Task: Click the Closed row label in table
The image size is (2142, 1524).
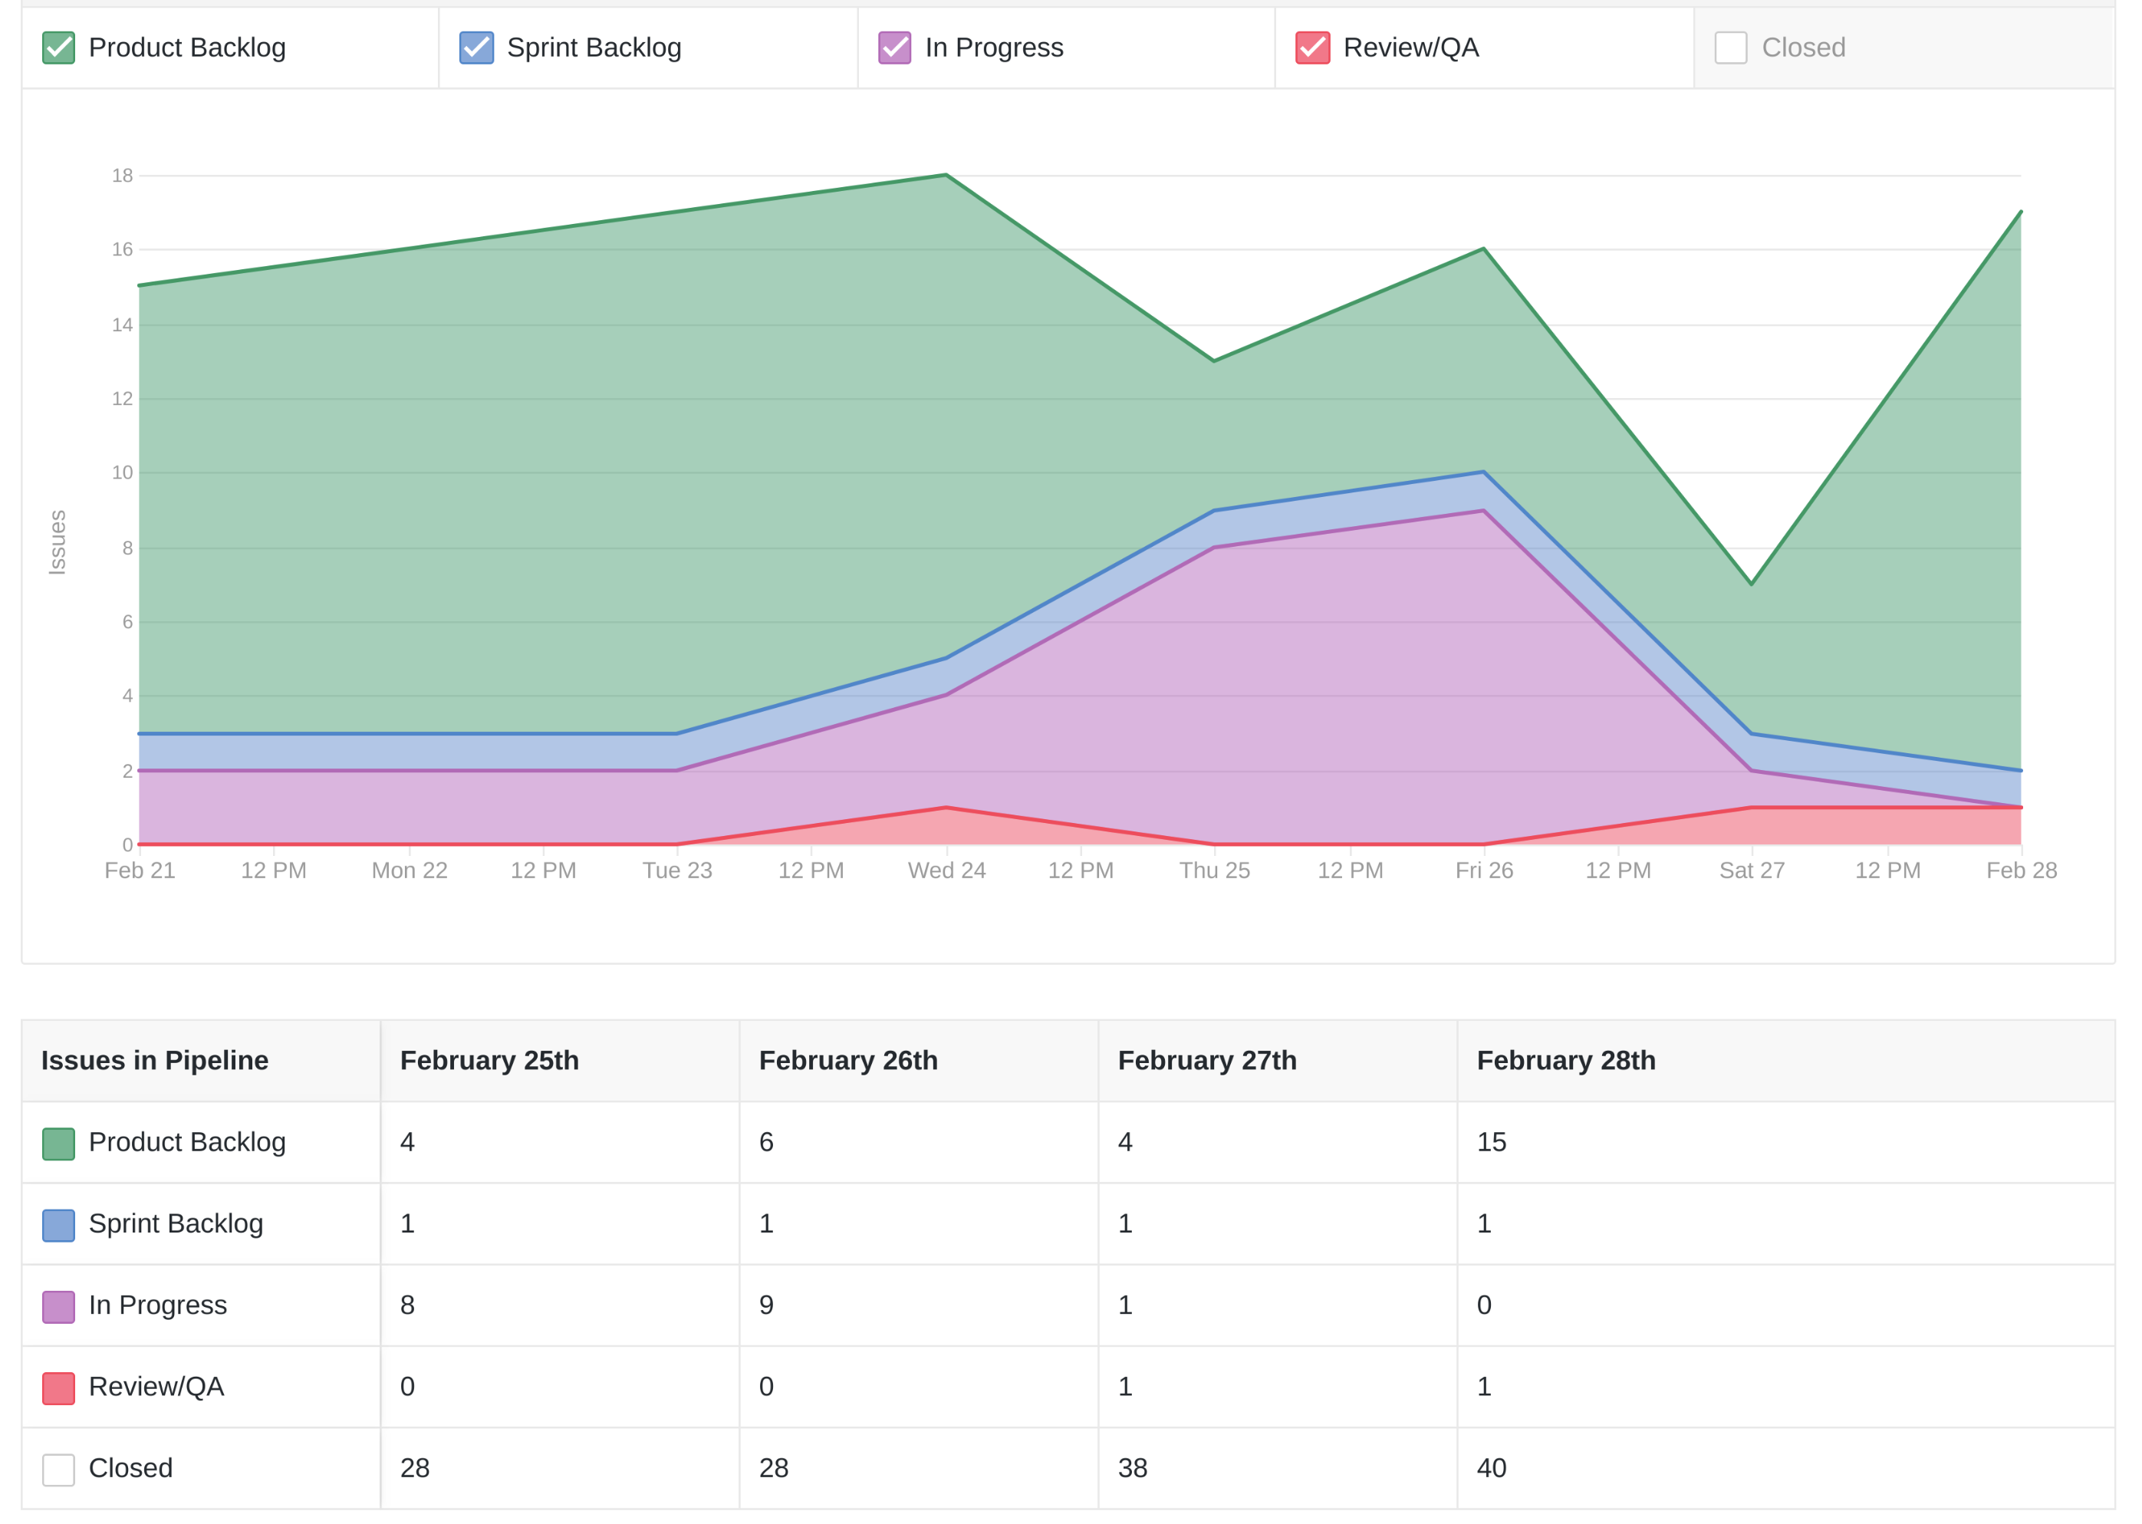Action: pos(130,1469)
